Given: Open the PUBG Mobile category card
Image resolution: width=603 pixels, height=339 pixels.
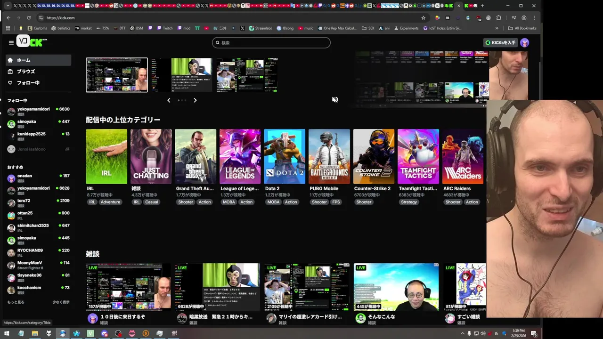Looking at the screenshot, I should 329,156.
